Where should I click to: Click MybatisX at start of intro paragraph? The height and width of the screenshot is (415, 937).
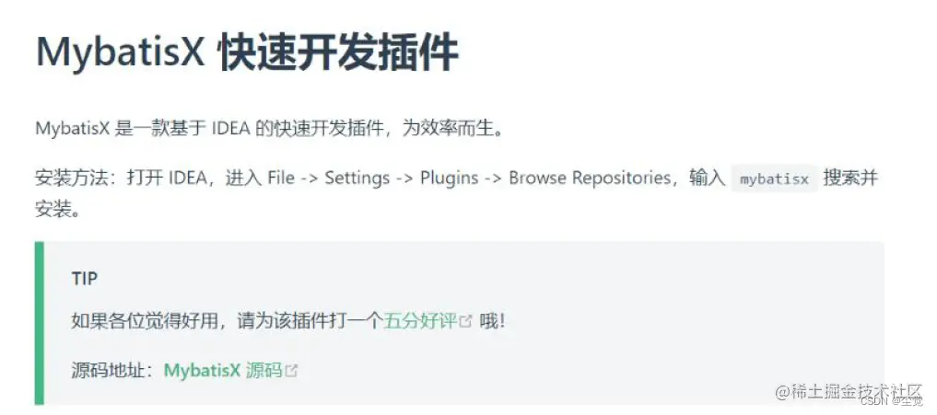click(72, 129)
